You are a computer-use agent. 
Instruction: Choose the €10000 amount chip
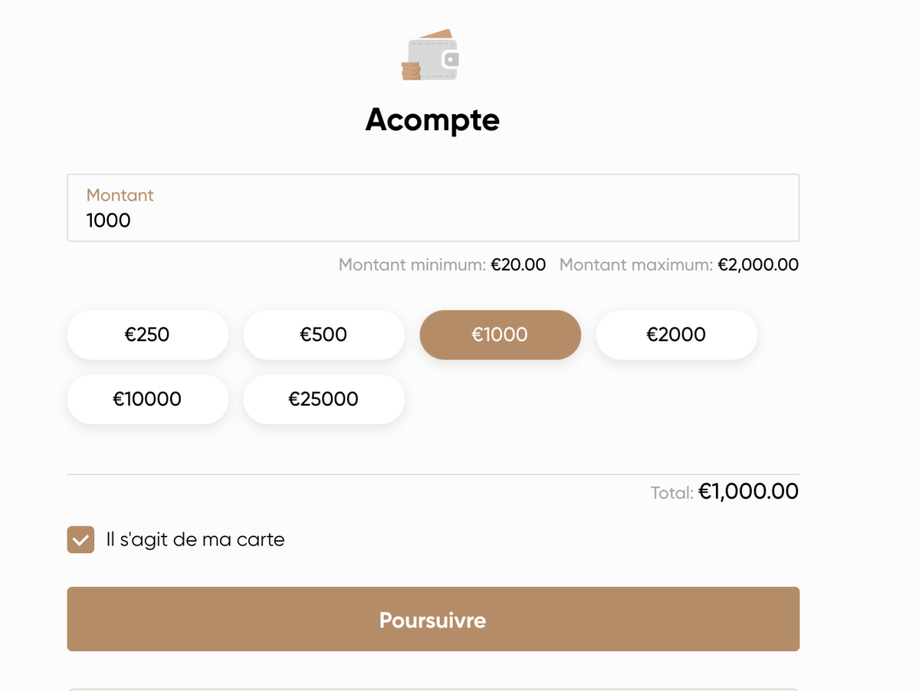tap(147, 399)
